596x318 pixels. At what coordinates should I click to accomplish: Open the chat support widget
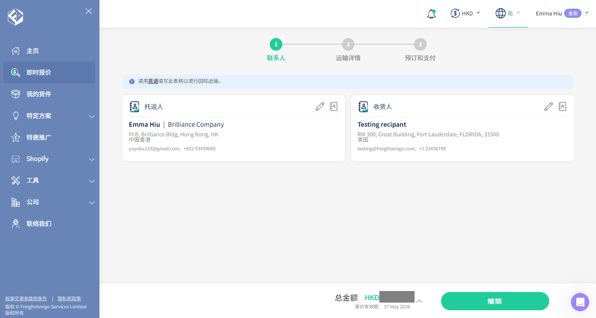pyautogui.click(x=580, y=302)
